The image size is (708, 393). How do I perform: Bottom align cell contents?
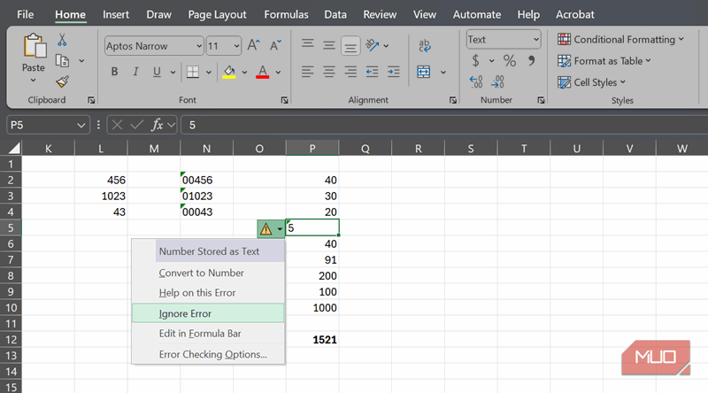(x=350, y=46)
